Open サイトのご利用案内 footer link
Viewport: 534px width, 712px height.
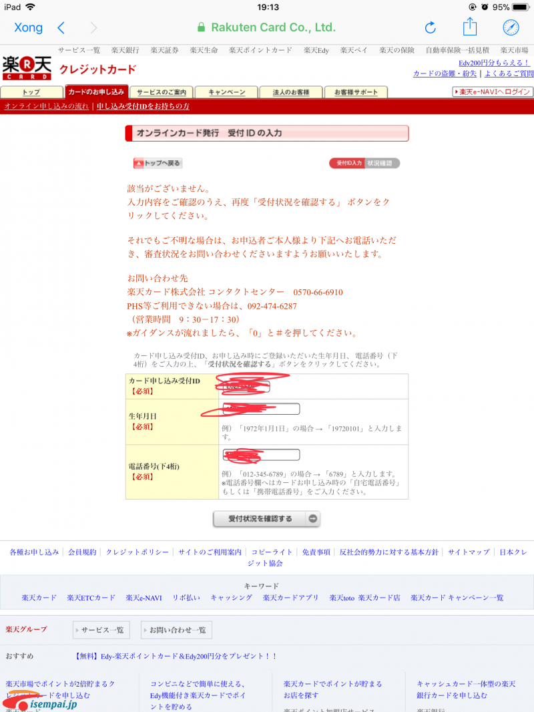[x=210, y=552]
